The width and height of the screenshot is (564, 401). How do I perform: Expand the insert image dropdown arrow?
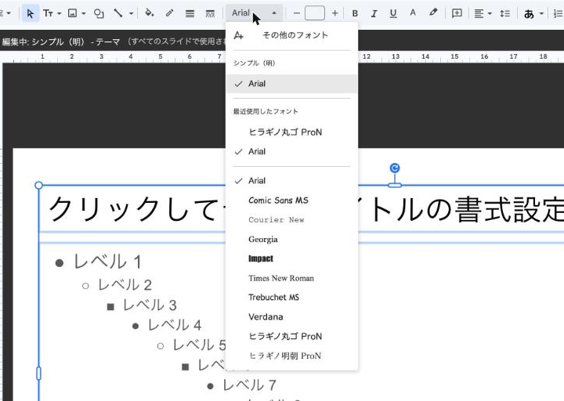click(84, 13)
